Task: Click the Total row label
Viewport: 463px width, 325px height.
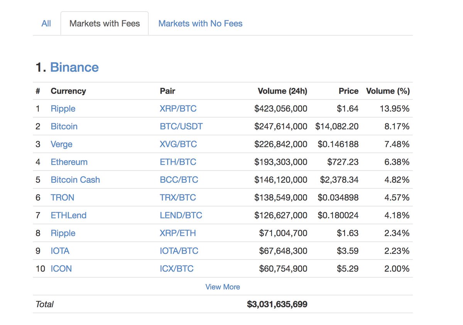Action: pos(44,304)
